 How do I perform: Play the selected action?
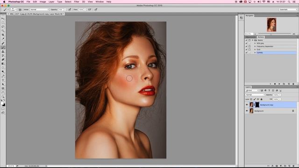pos(279,84)
